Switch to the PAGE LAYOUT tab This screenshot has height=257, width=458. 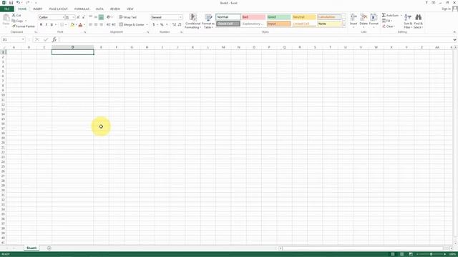[59, 9]
